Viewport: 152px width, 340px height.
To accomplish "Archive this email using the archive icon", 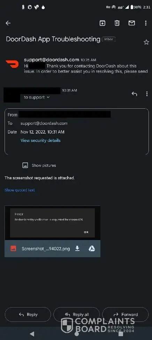I will [x=102, y=23].
